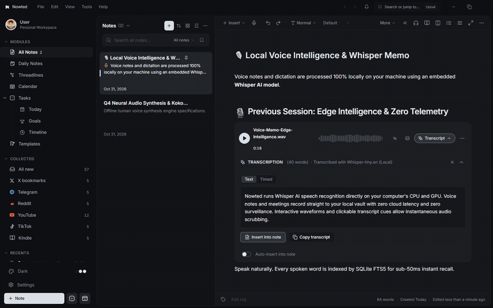Open audio player ellipsis options

click(462, 138)
